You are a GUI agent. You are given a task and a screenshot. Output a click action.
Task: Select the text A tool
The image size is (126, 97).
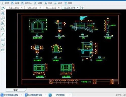3,45
